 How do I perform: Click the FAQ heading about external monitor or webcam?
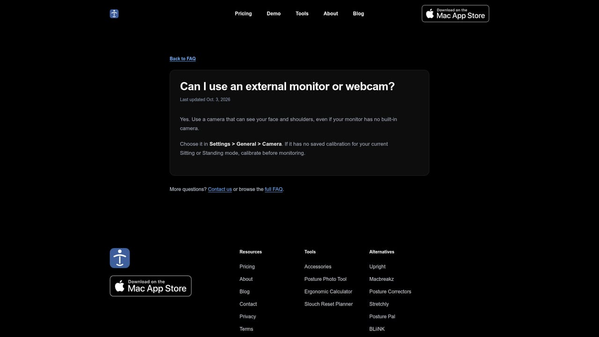point(287,86)
